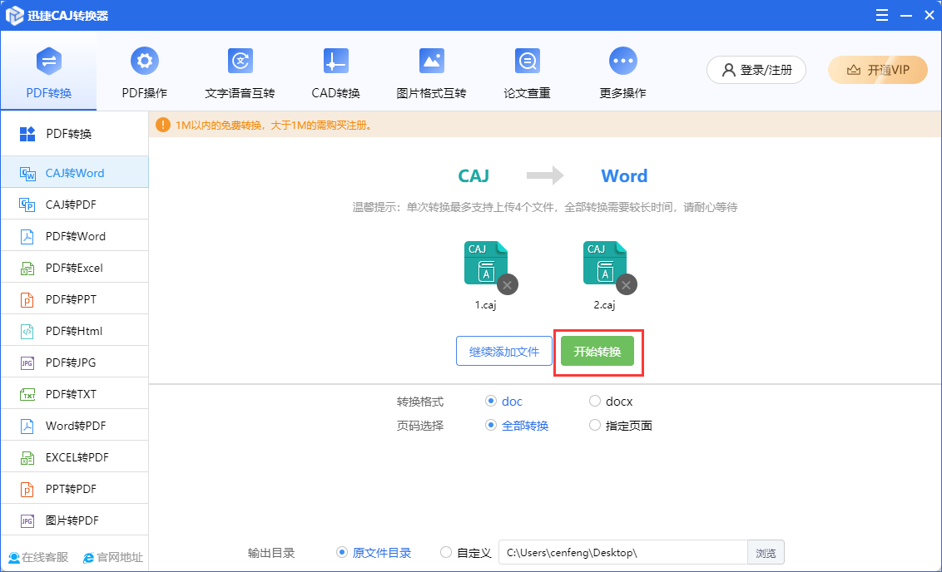Select 全部转换 page option
The image size is (942, 572).
[516, 426]
